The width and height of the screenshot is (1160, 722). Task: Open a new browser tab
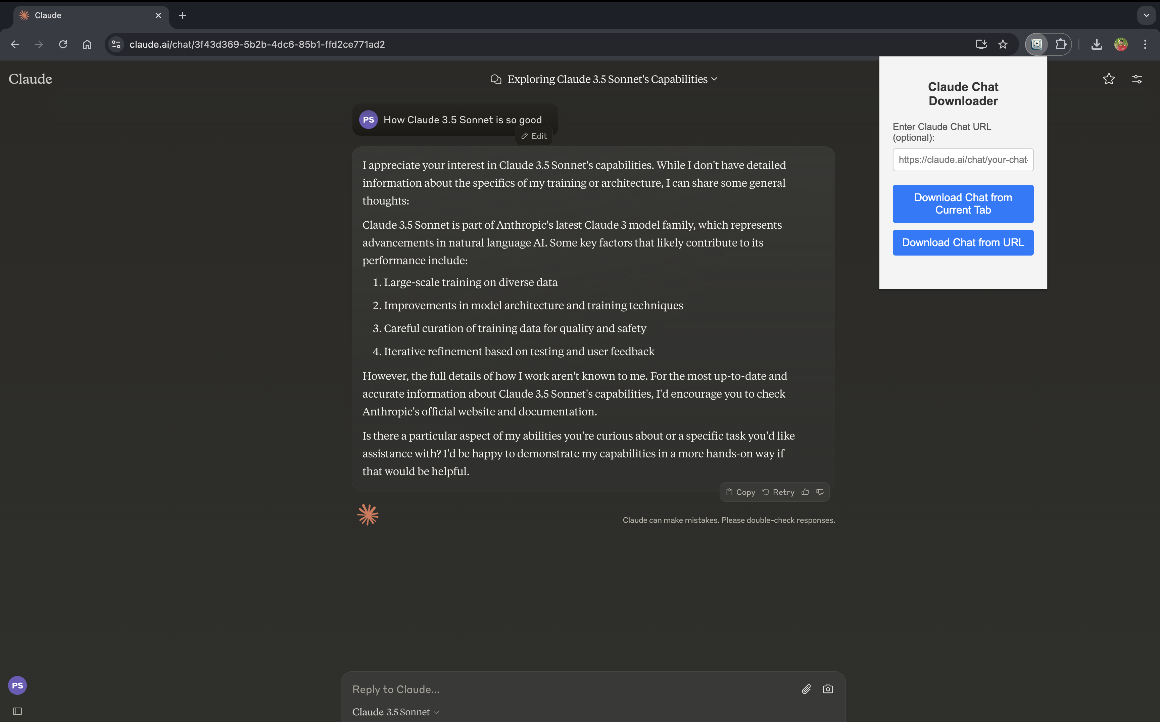182,16
